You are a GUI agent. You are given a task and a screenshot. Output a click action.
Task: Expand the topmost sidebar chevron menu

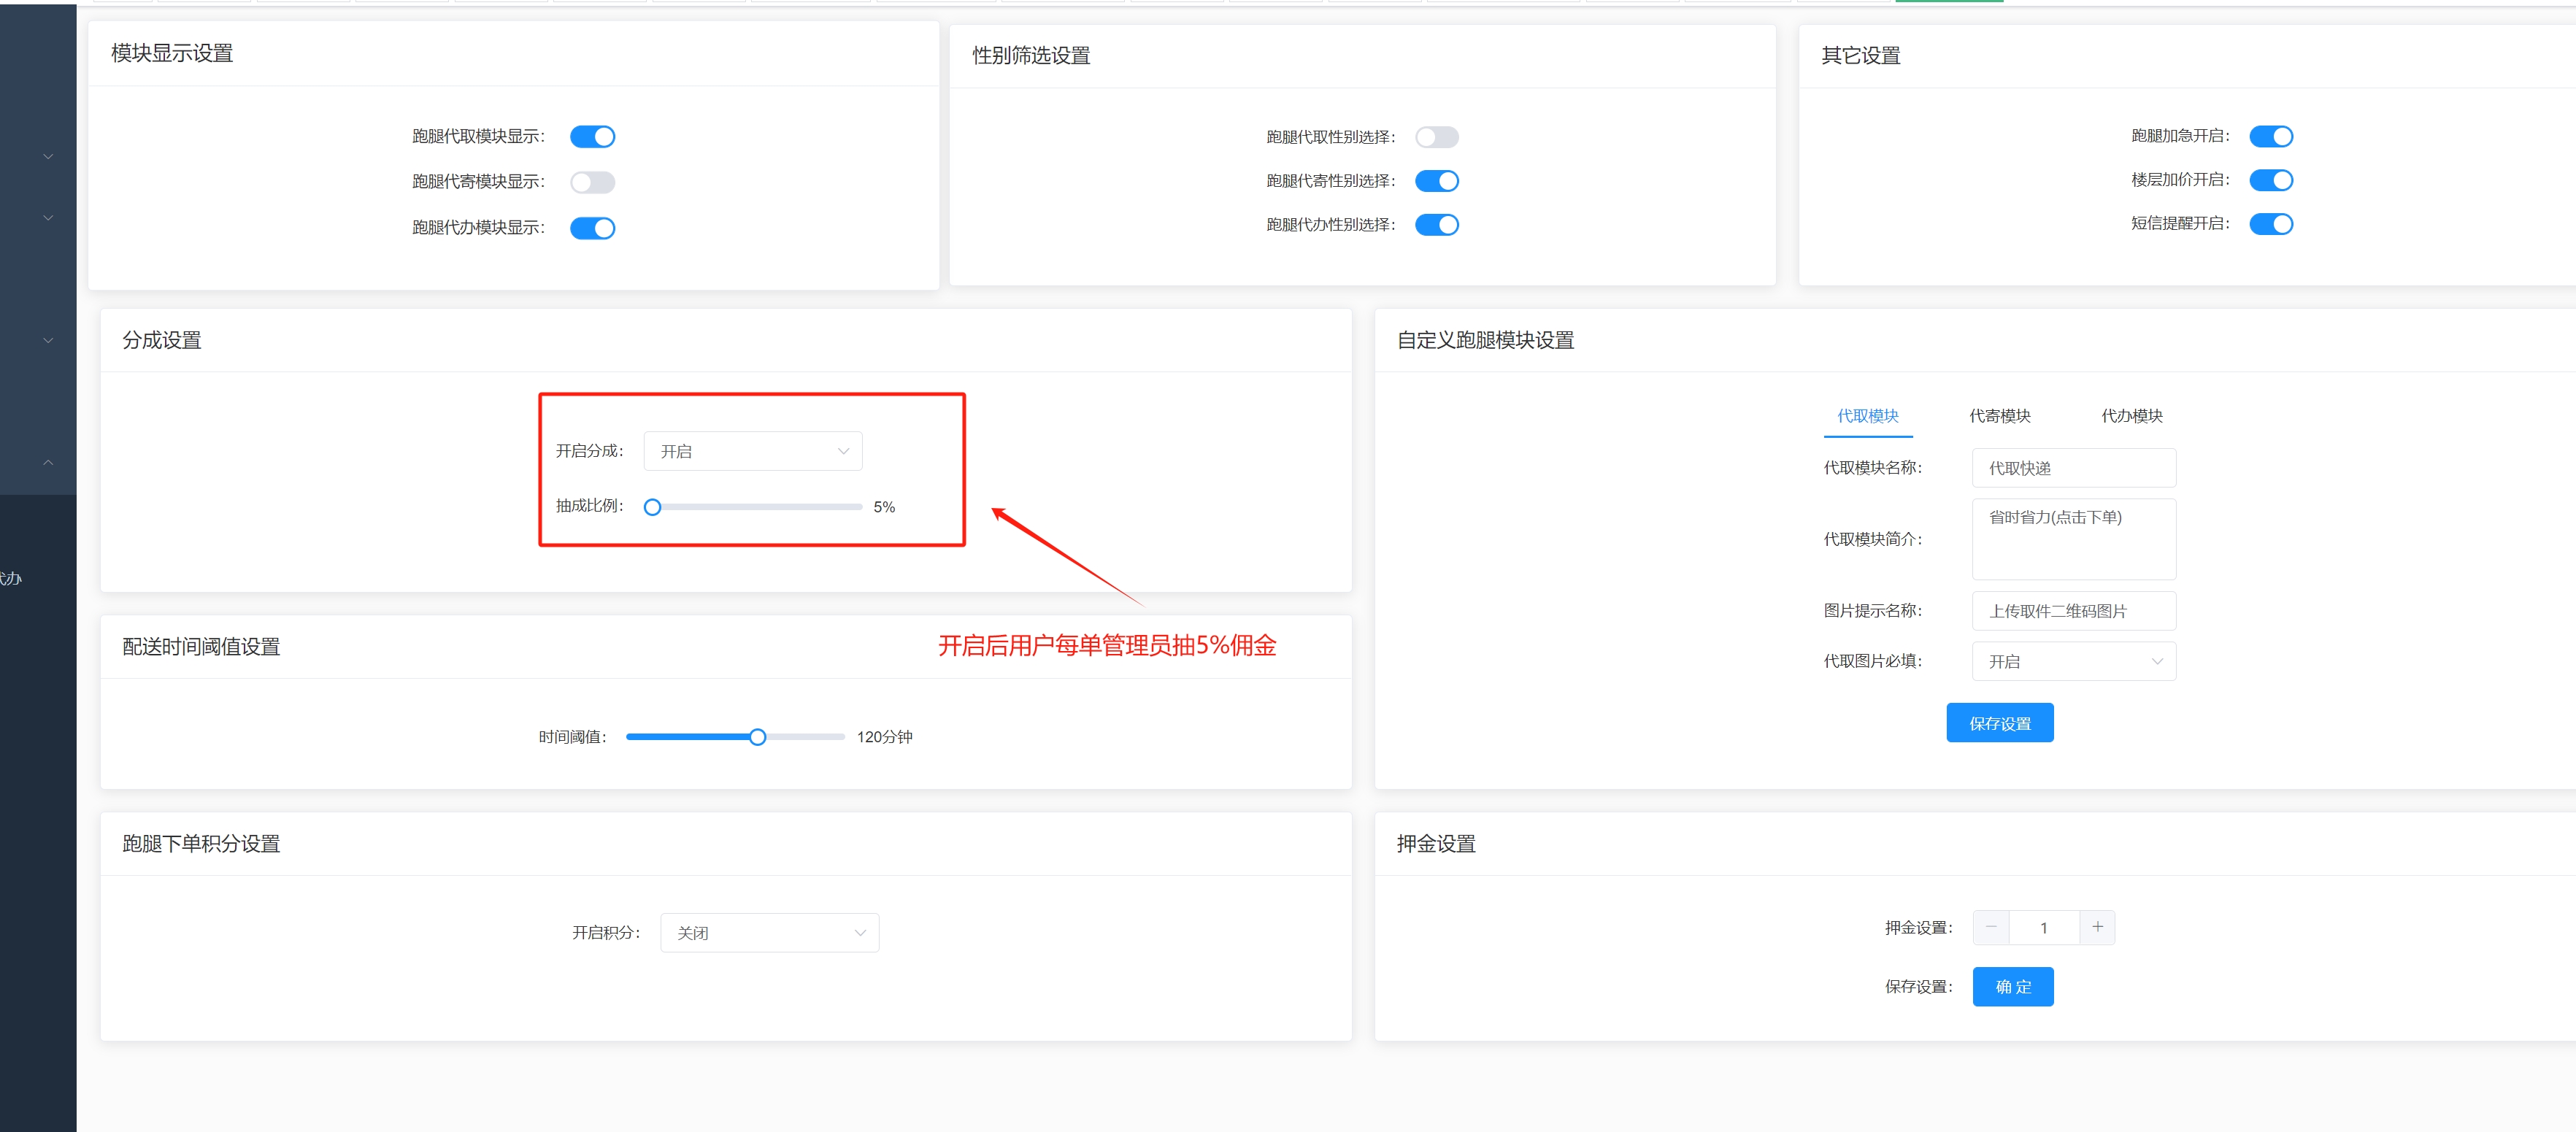48,157
